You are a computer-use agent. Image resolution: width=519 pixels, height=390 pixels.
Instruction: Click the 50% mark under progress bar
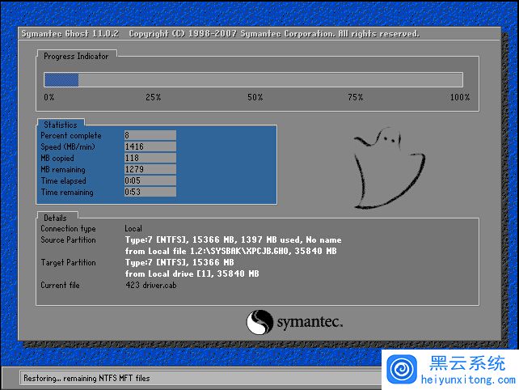point(255,97)
